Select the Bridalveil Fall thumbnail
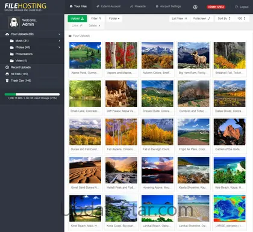The width and height of the screenshot is (253, 232). click(230, 55)
